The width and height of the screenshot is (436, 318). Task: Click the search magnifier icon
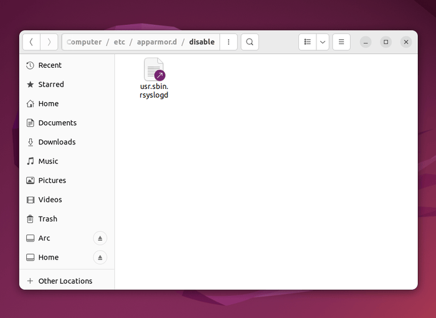pyautogui.click(x=250, y=42)
